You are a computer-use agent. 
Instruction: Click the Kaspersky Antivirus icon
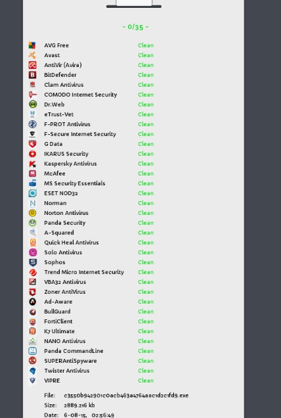coord(32,164)
